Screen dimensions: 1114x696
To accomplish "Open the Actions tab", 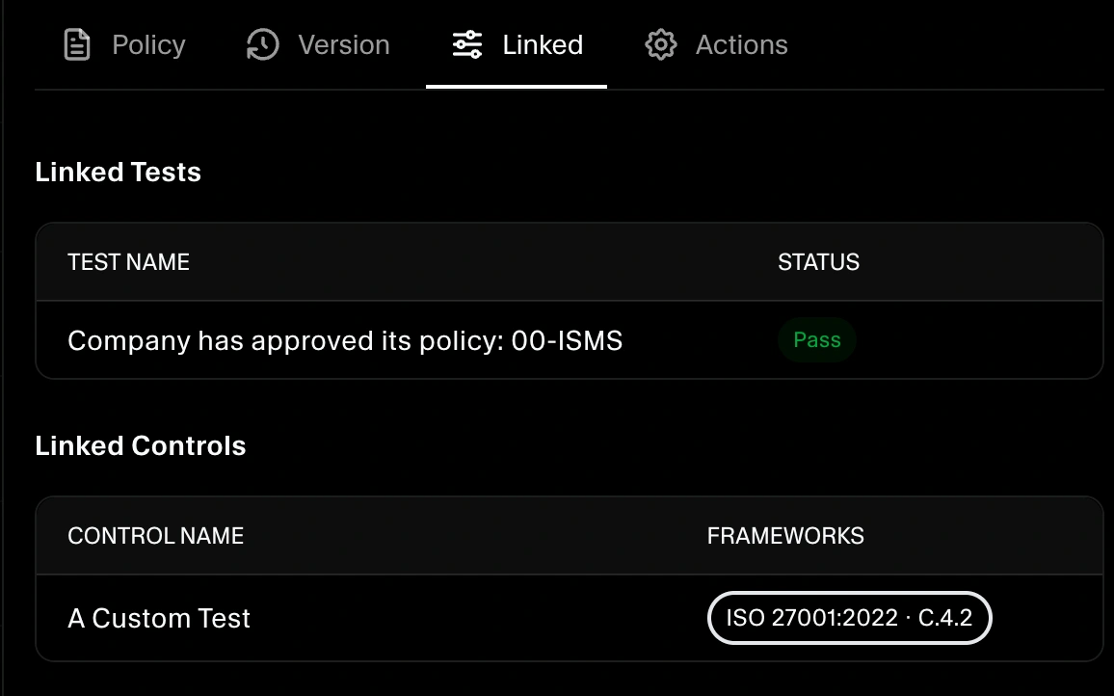I will [x=741, y=44].
